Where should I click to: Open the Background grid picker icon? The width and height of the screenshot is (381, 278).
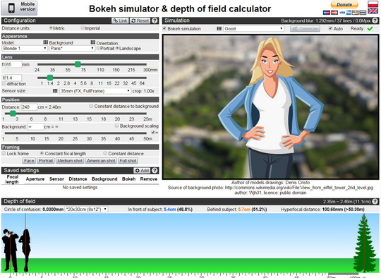click(93, 42)
